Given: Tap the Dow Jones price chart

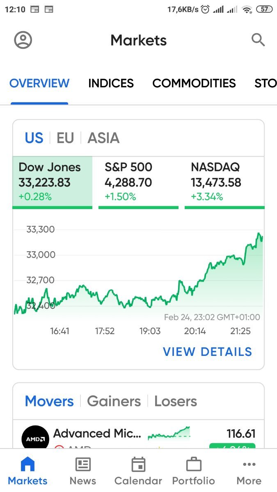Looking at the screenshot, I should [x=138, y=275].
